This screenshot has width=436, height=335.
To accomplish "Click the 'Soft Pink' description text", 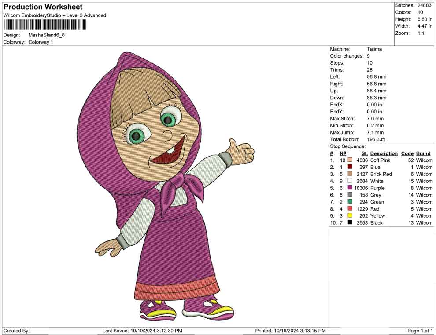I will click(380, 160).
